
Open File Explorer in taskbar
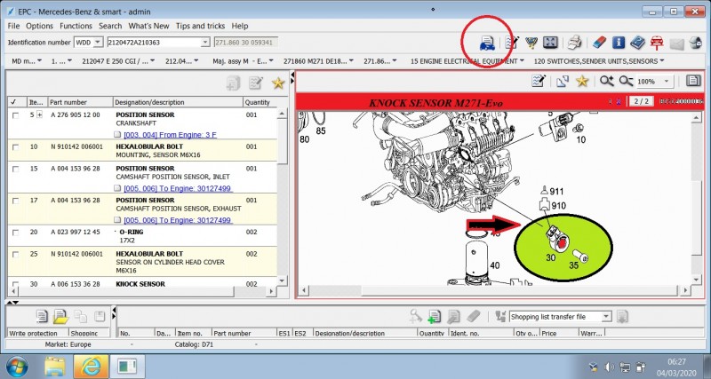(56, 367)
